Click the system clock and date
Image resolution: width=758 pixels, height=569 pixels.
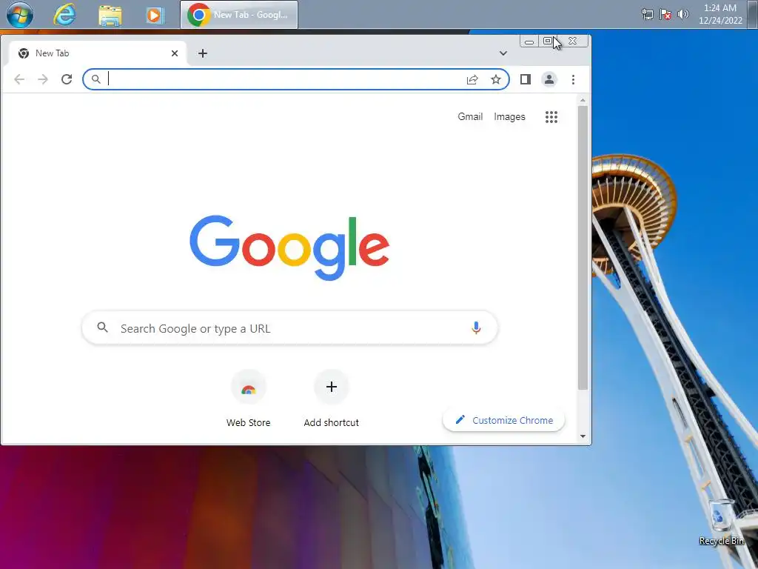[720, 14]
